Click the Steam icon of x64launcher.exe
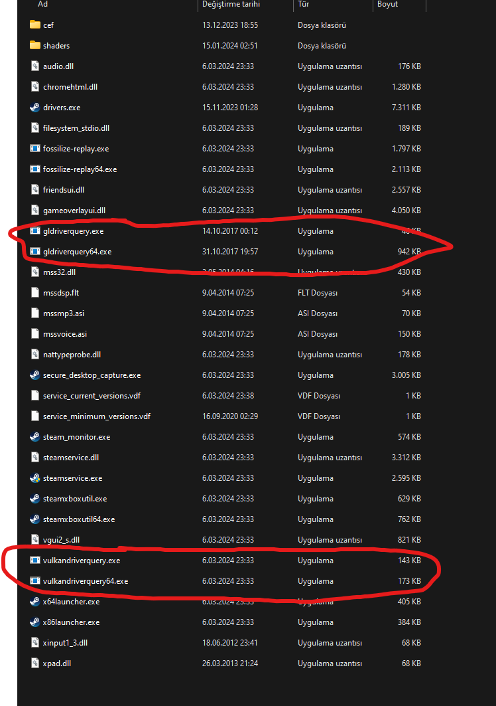 point(35,602)
